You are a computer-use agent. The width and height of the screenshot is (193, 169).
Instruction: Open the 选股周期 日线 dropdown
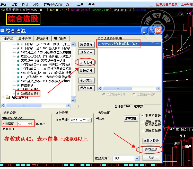click(137, 158)
